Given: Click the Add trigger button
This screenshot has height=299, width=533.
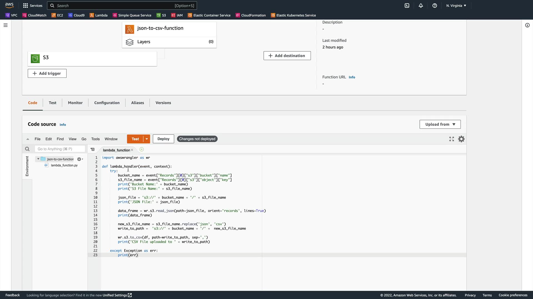Looking at the screenshot, I should coord(47,73).
